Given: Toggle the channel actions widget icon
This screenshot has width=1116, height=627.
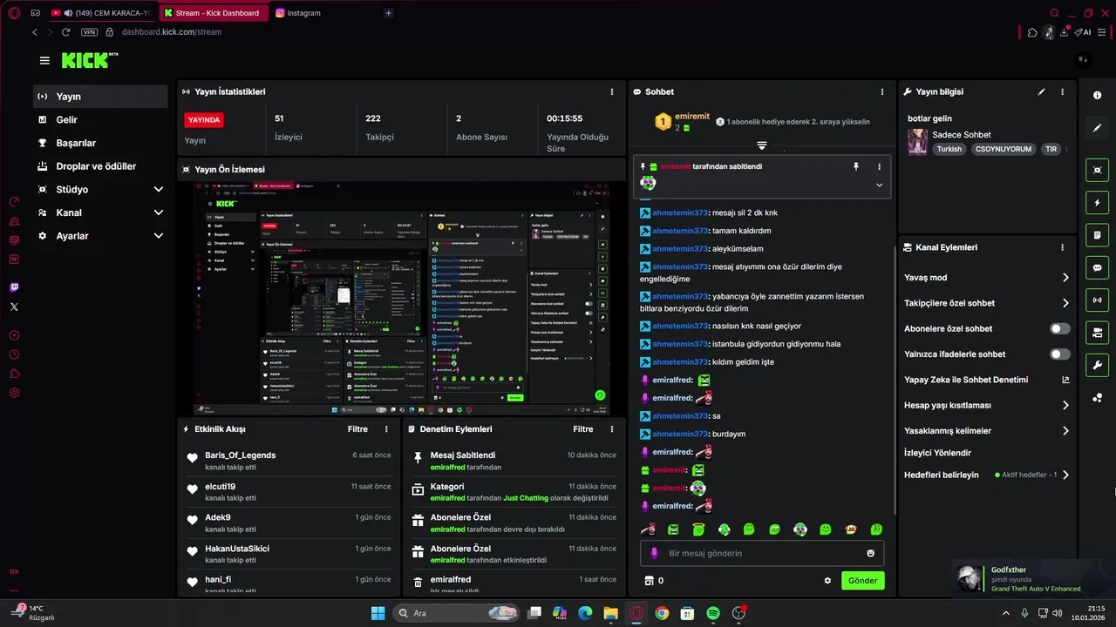Looking at the screenshot, I should [x=1097, y=333].
